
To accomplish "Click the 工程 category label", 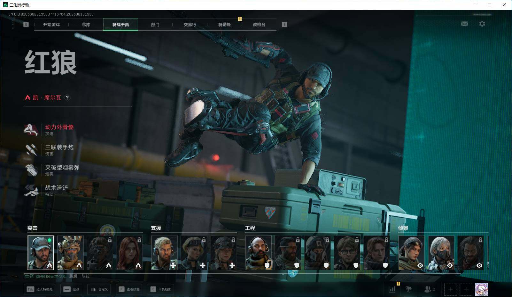I will pos(250,228).
